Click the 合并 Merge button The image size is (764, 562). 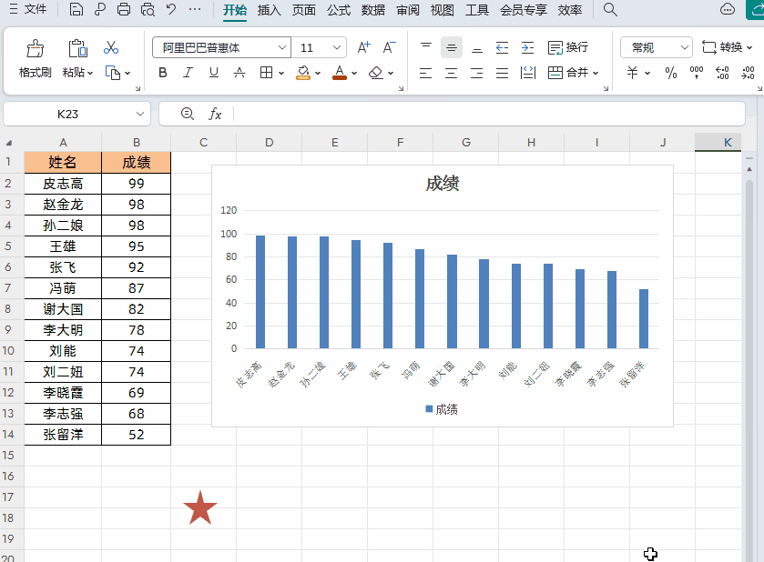pyautogui.click(x=568, y=73)
